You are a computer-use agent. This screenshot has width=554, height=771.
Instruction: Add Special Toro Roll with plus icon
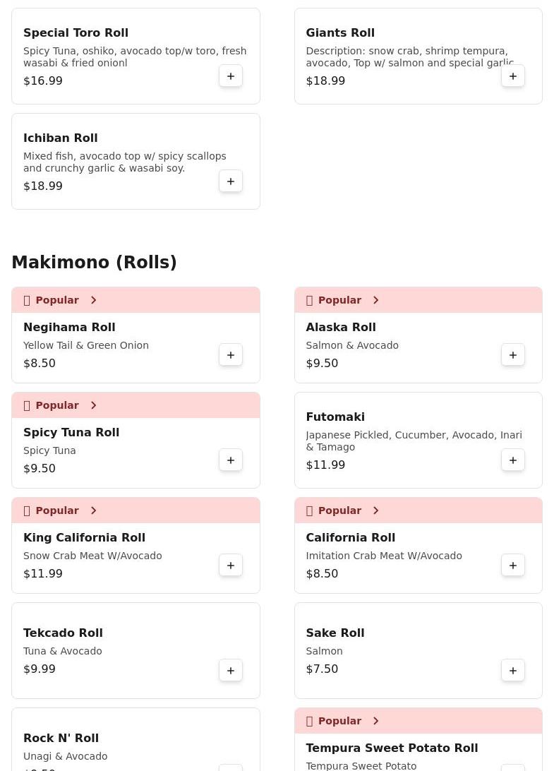231,76
